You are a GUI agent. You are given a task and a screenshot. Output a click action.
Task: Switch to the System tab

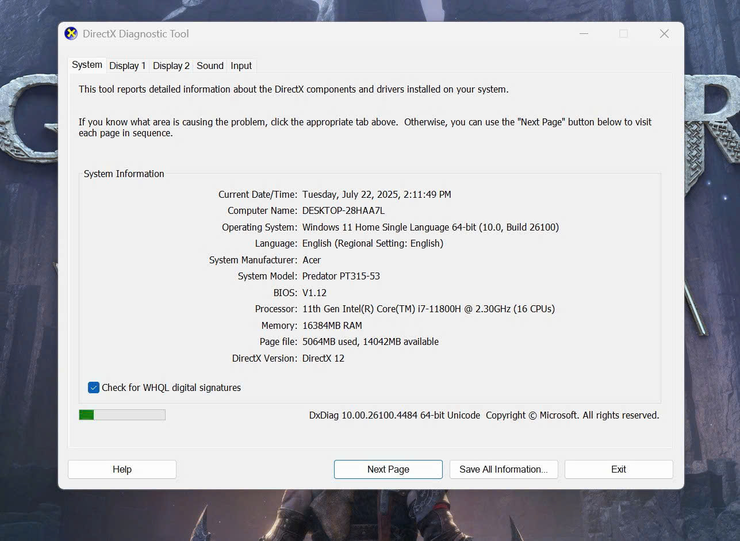point(87,65)
